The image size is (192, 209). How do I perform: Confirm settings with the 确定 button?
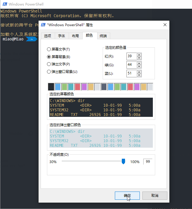coord(127,196)
